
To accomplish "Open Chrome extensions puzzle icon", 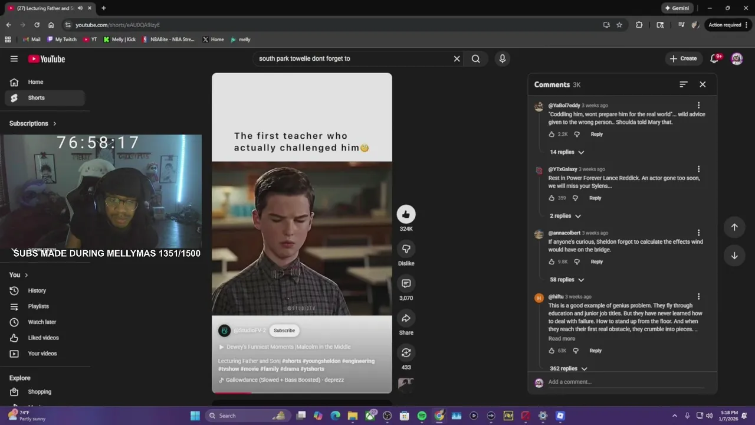I will click(639, 25).
